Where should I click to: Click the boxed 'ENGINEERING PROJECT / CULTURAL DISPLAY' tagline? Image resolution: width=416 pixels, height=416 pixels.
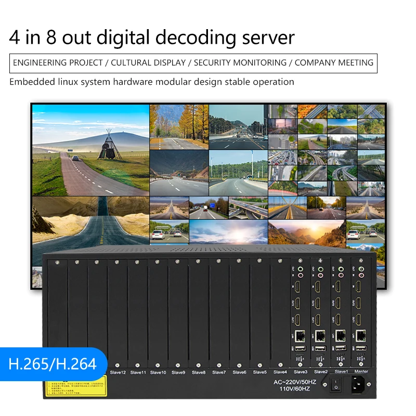click(193, 63)
